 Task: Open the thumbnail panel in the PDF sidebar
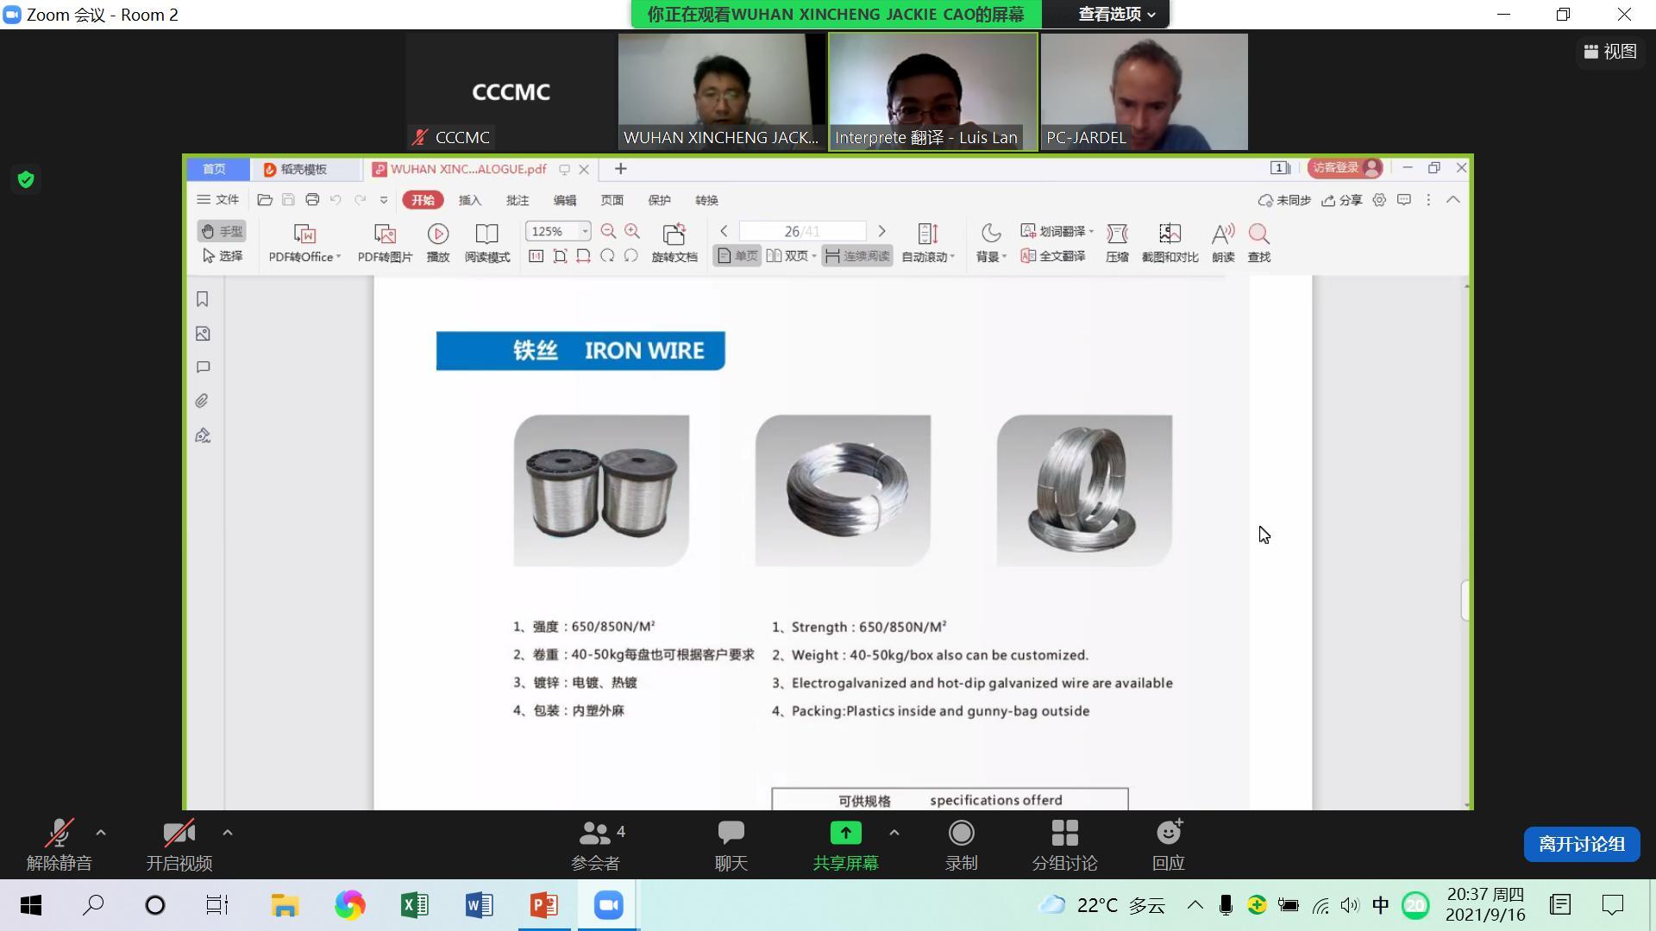point(203,334)
